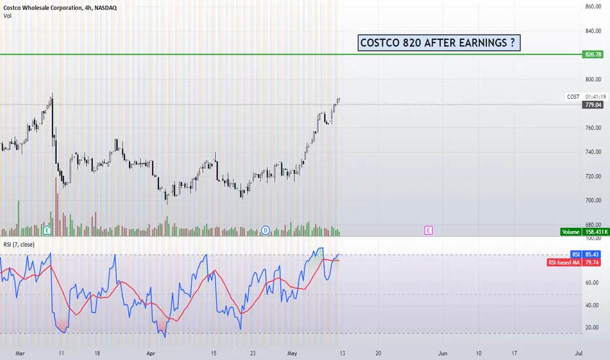Image resolution: width=610 pixels, height=360 pixels.
Task: Click the Jul date label on time axis
Action: [579, 353]
